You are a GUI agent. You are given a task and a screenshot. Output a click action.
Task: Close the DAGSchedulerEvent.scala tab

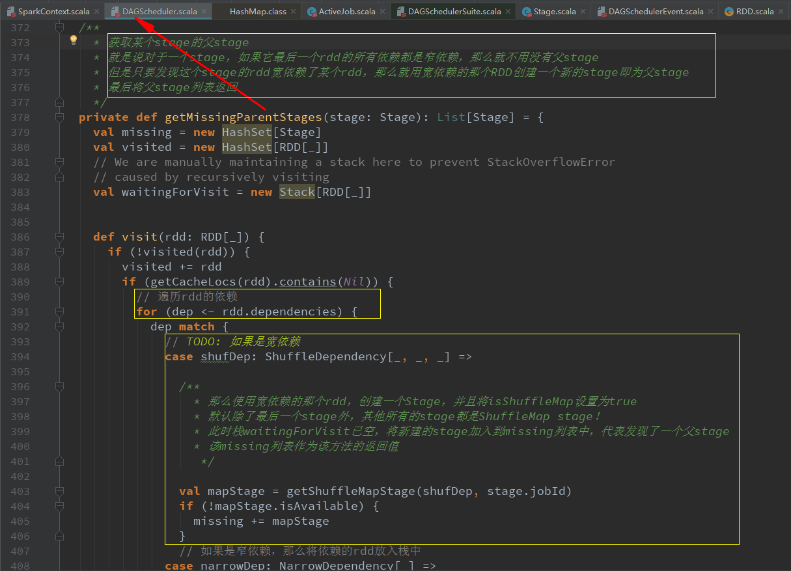[x=710, y=12]
